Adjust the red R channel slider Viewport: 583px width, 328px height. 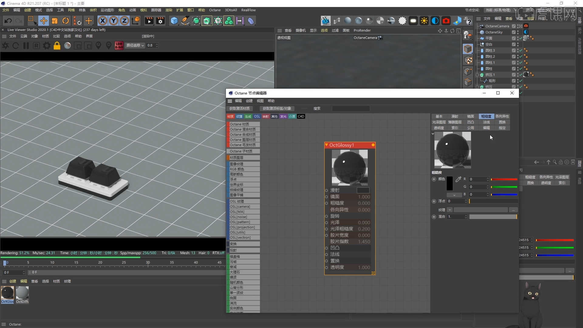[x=504, y=179]
